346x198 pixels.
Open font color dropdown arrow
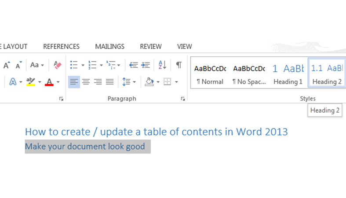click(x=58, y=82)
